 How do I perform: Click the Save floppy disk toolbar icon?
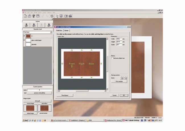click(38, 16)
